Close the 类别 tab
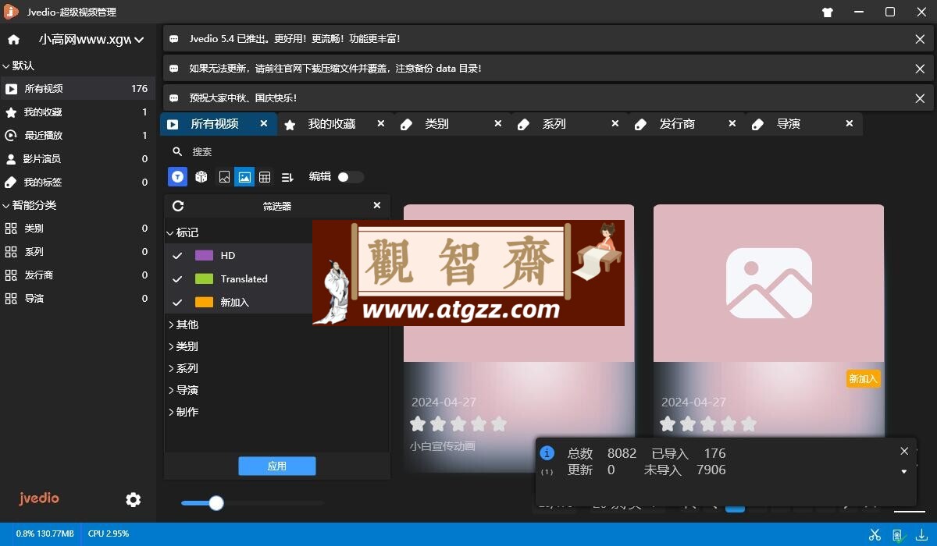Viewport: 937px width, 546px height. pyautogui.click(x=498, y=123)
